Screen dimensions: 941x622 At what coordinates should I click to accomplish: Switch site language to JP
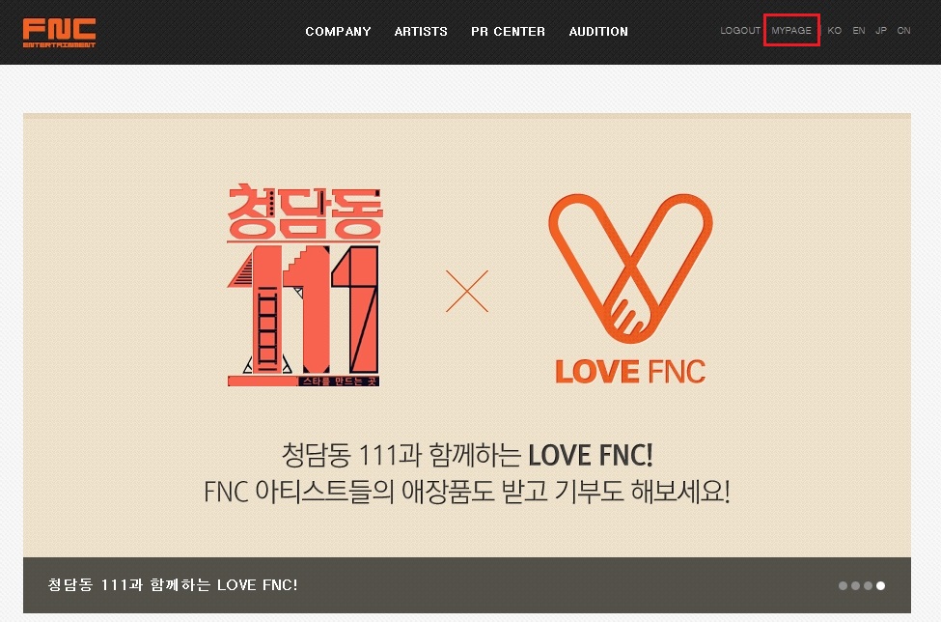(x=881, y=31)
